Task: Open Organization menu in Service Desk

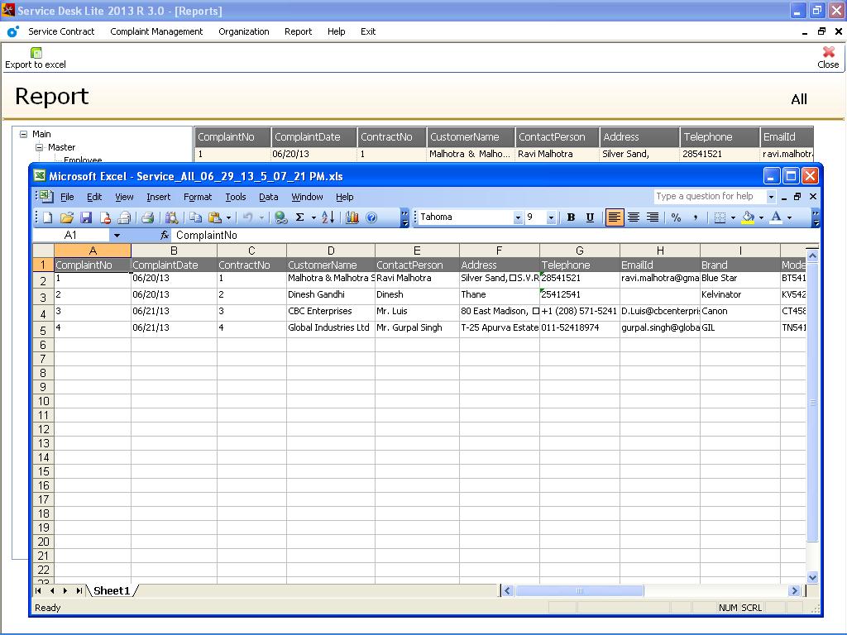Action: [244, 32]
